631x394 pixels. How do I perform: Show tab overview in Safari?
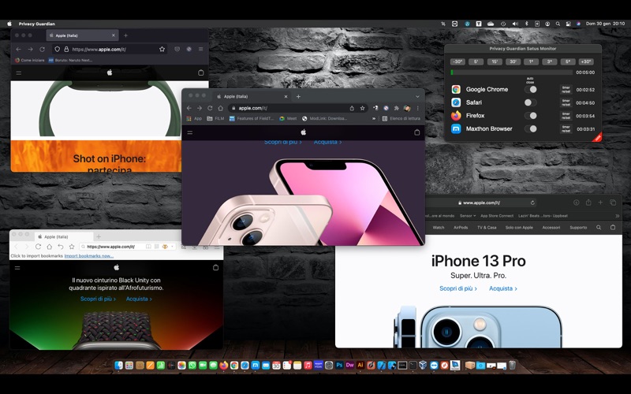[x=613, y=203]
